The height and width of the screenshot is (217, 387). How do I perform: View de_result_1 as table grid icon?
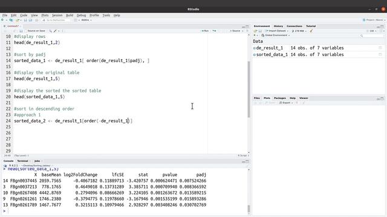(380, 48)
